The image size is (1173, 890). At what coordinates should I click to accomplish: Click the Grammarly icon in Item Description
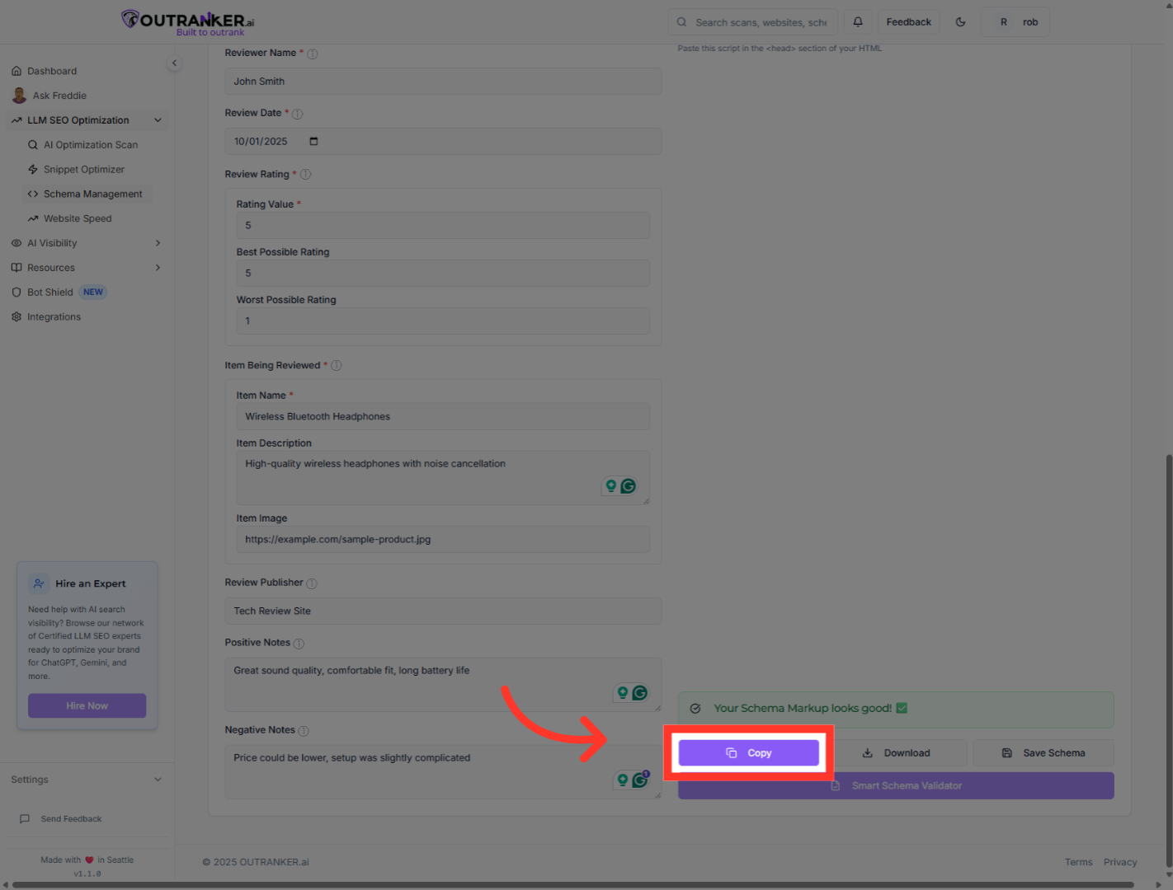(x=629, y=486)
